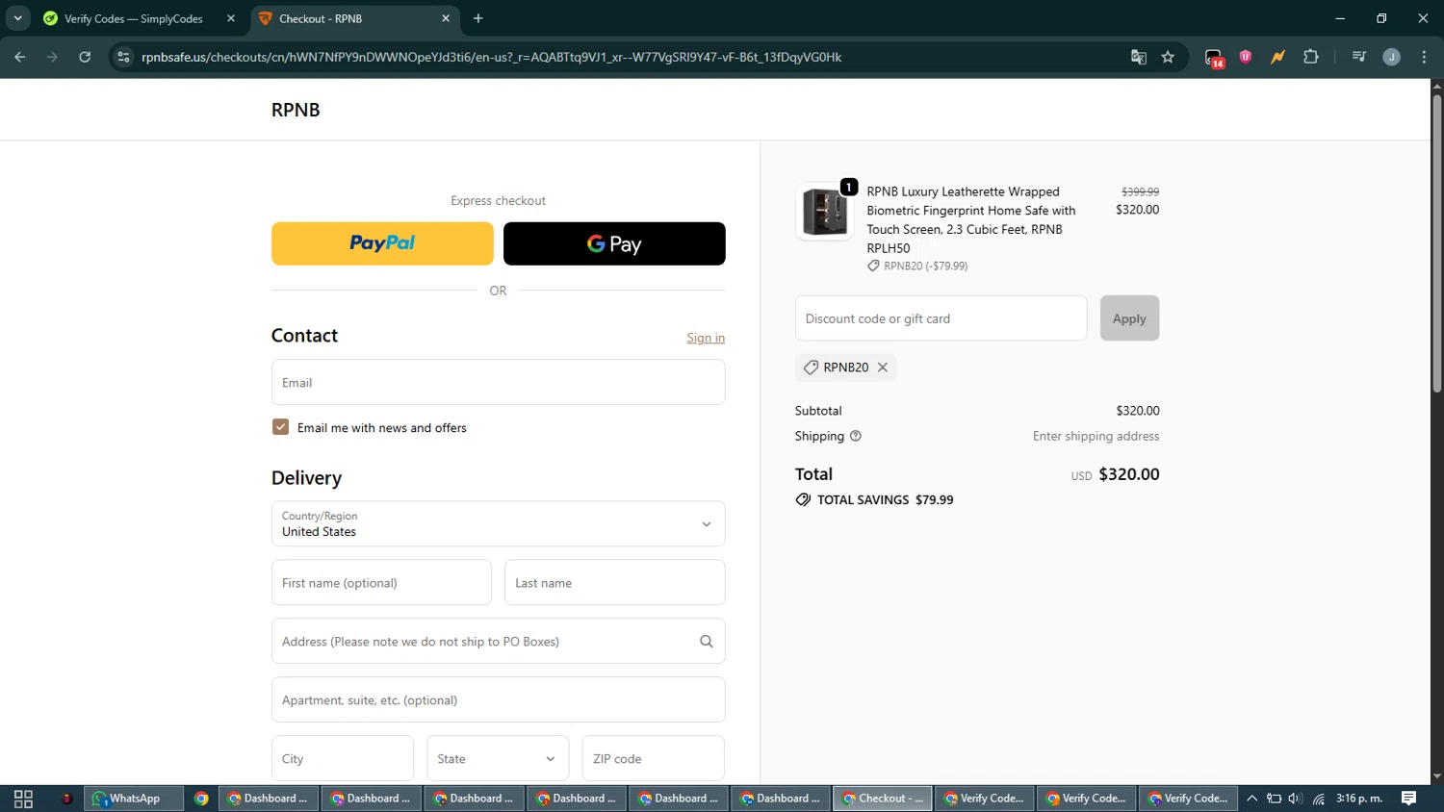
Task: Open the Extensions puzzle icon
Action: click(x=1310, y=57)
